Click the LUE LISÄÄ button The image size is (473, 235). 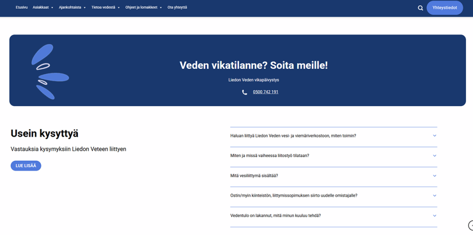(26, 166)
